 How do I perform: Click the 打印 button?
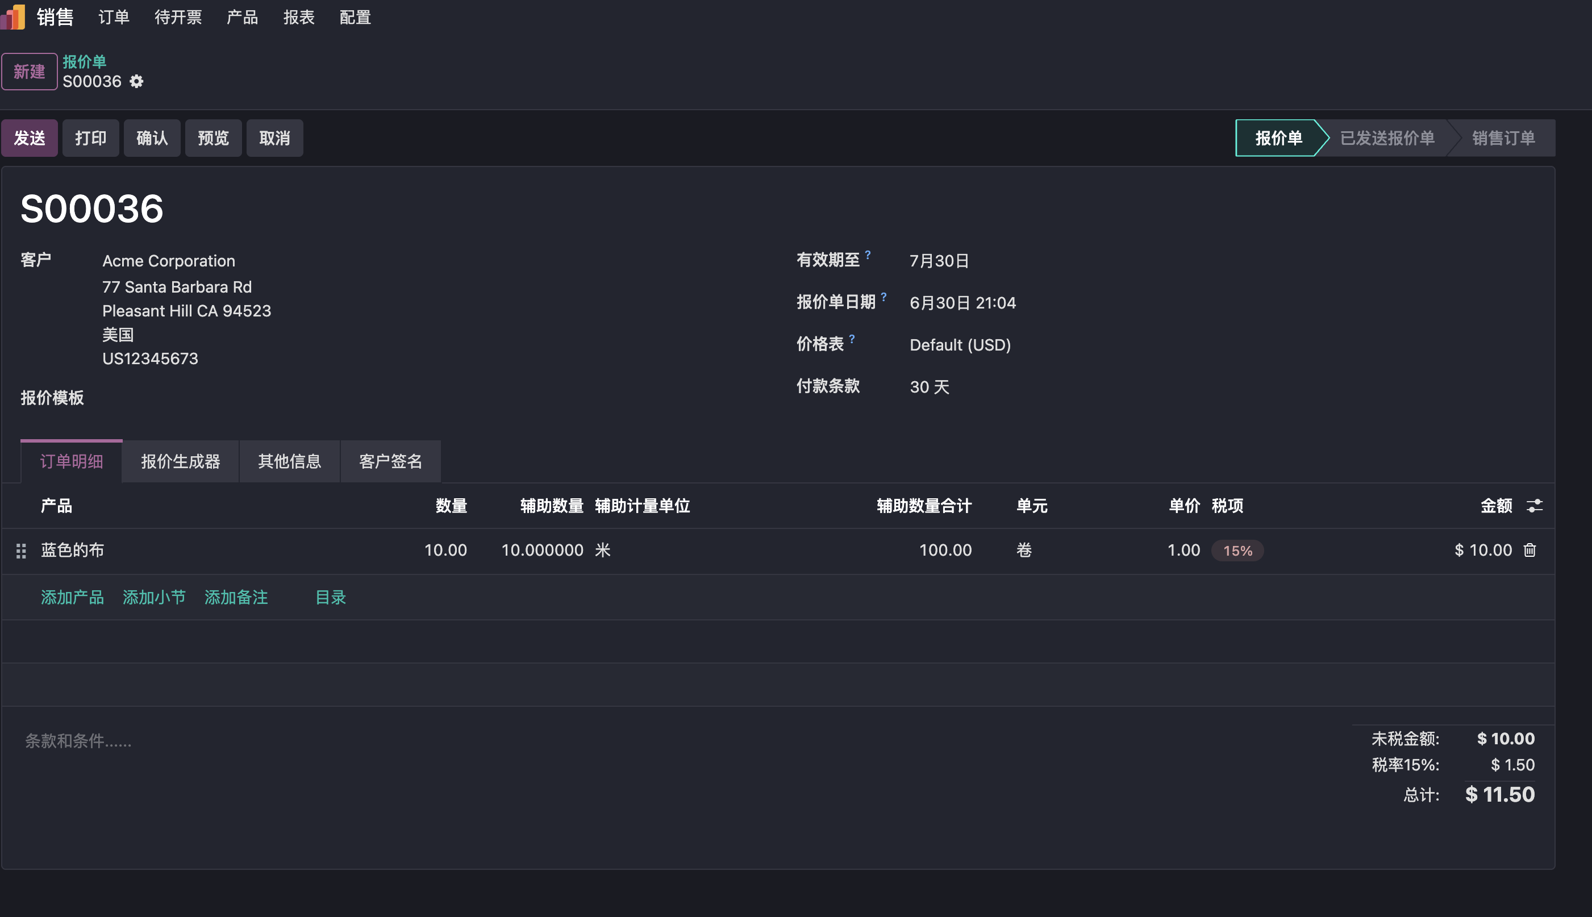pos(91,138)
